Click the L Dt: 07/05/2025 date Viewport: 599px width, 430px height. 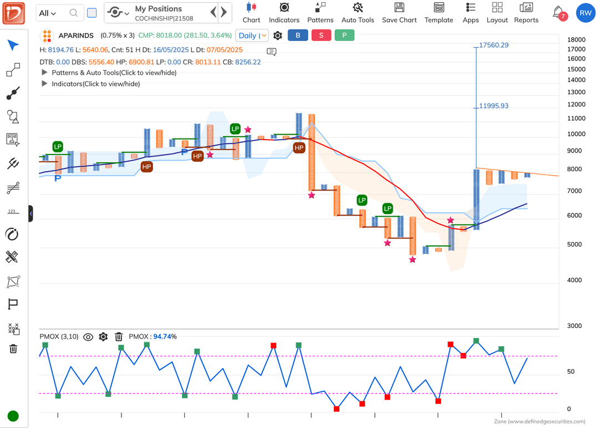pos(217,50)
